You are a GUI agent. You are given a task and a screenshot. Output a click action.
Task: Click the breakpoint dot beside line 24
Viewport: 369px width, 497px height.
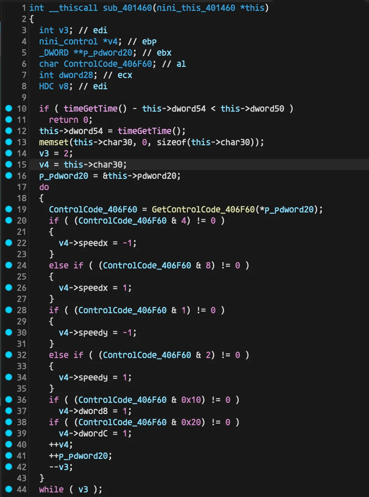(9, 265)
